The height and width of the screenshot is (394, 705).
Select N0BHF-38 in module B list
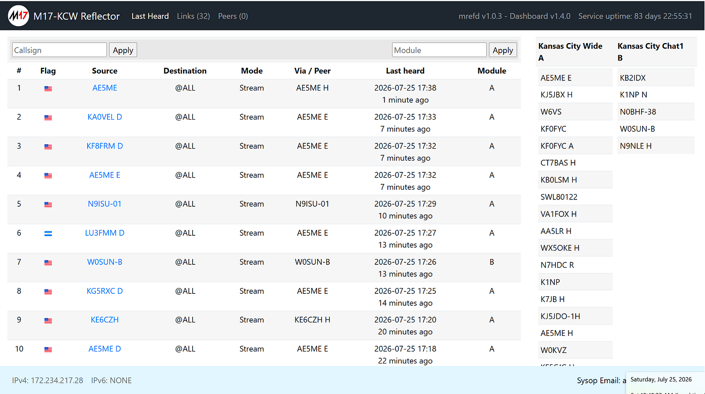point(656,112)
